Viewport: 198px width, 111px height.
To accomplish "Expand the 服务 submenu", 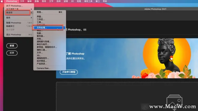I will click(x=19, y=18).
